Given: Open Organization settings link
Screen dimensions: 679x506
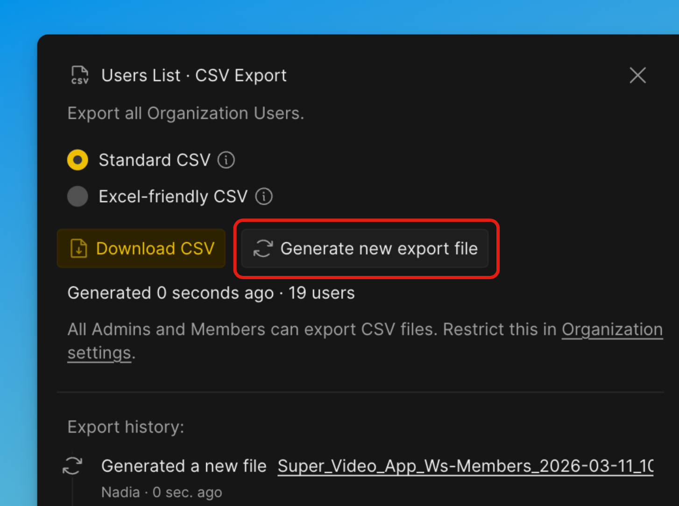Looking at the screenshot, I should click(x=612, y=329).
